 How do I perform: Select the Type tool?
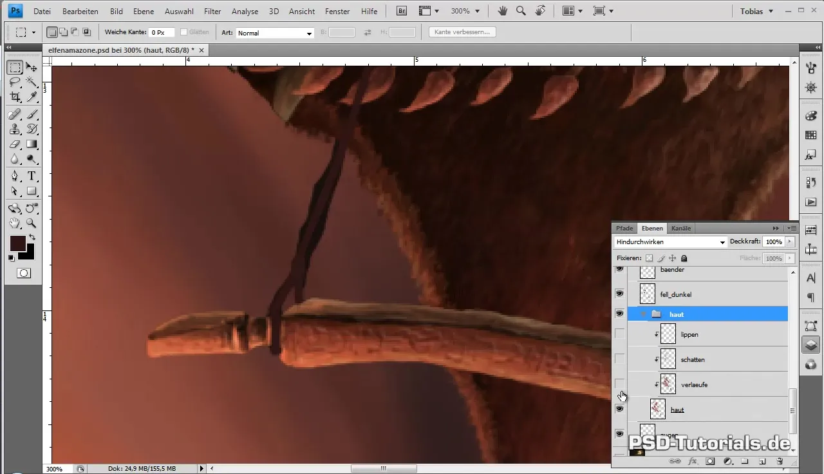[x=31, y=176]
